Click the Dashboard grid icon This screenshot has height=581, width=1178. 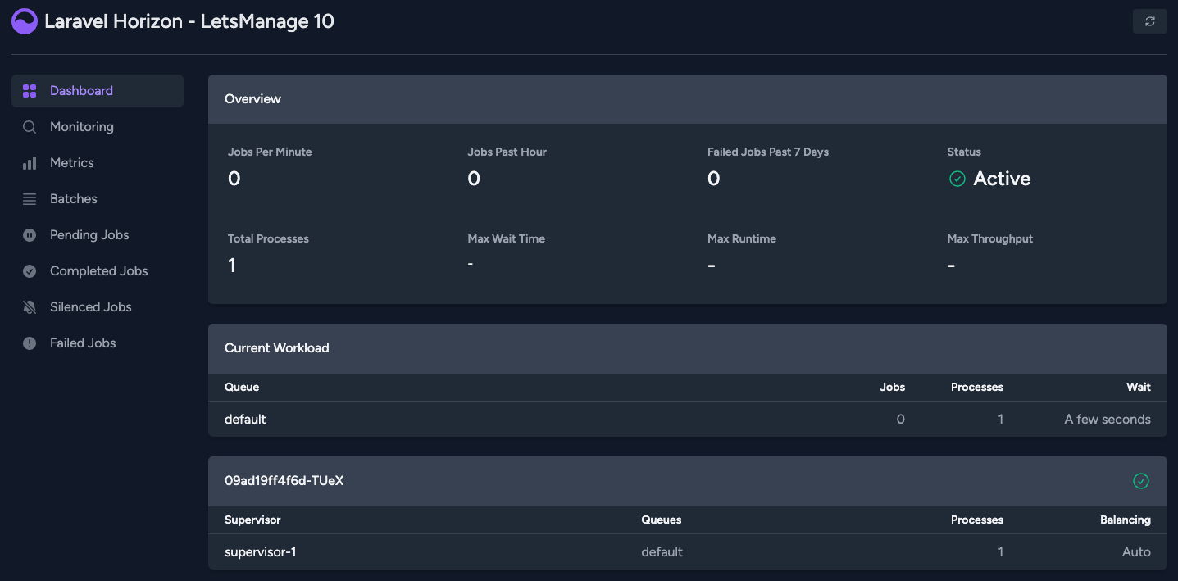pos(30,91)
